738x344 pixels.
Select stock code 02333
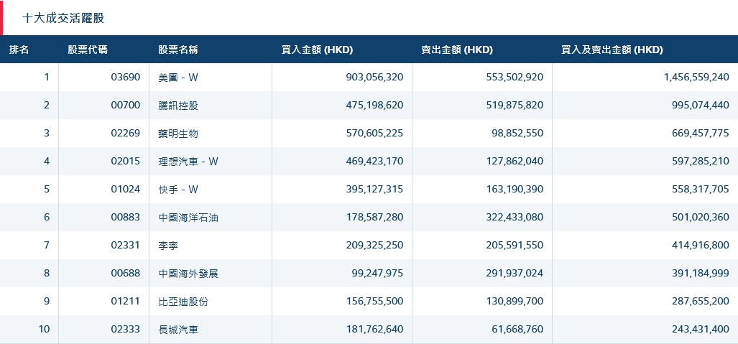pyautogui.click(x=126, y=330)
